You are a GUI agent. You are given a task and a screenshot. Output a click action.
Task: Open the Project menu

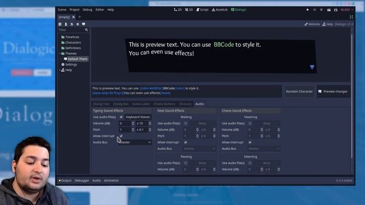click(75, 10)
